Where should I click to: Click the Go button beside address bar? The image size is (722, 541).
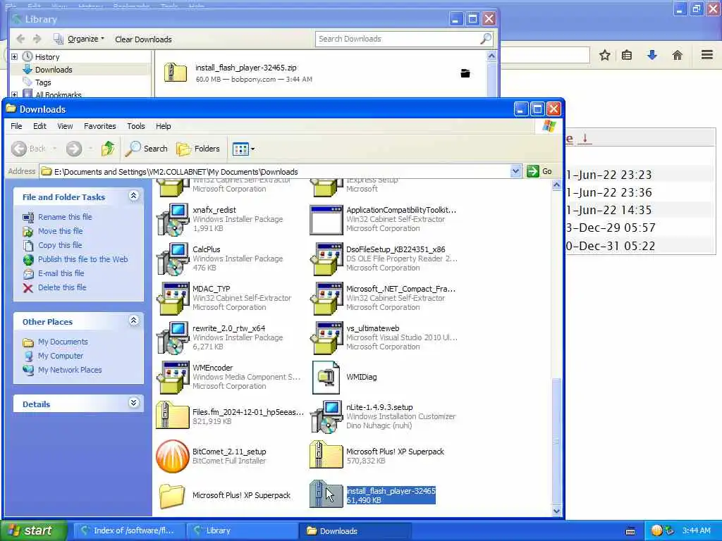539,171
